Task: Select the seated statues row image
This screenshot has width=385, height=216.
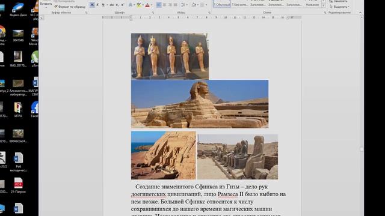Action: 238,157
